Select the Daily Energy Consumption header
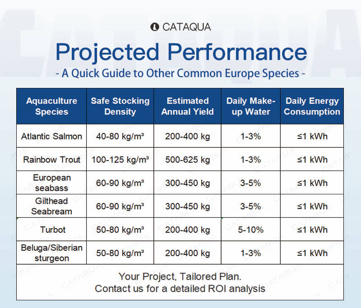Screen dimensions: 361x308 coord(312,106)
